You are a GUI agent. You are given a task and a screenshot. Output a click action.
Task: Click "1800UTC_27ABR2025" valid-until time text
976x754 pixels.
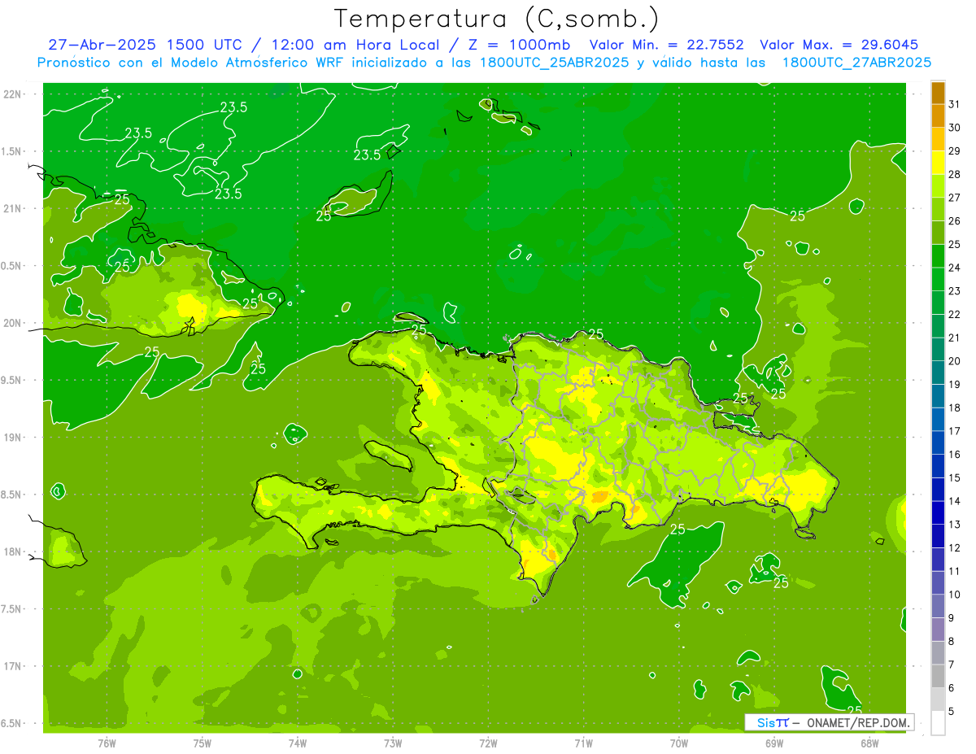point(856,63)
